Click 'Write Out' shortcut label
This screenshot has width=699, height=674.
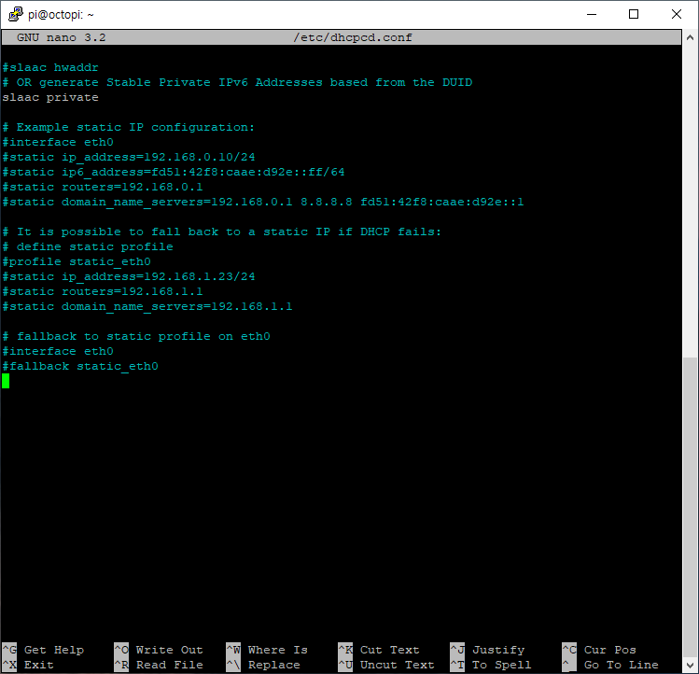click(x=170, y=650)
